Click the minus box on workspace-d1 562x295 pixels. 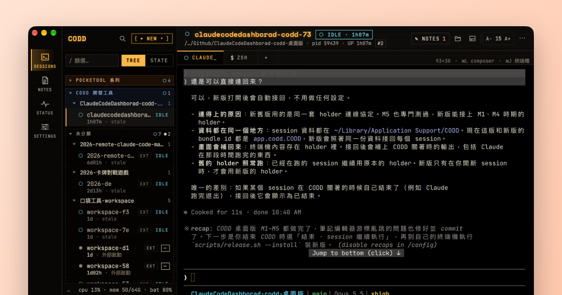(165, 248)
